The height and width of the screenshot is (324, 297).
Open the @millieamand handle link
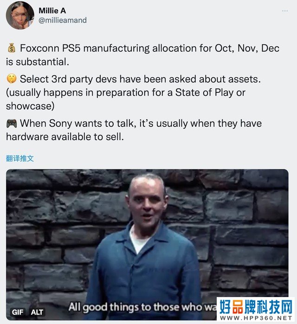point(63,20)
